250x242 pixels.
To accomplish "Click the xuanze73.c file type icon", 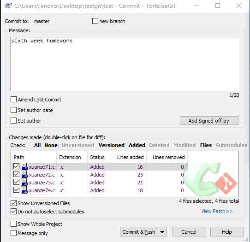I will coord(24,182).
